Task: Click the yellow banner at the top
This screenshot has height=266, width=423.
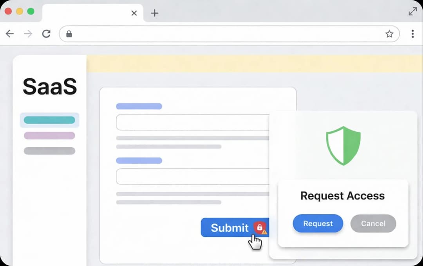Action: [255, 64]
